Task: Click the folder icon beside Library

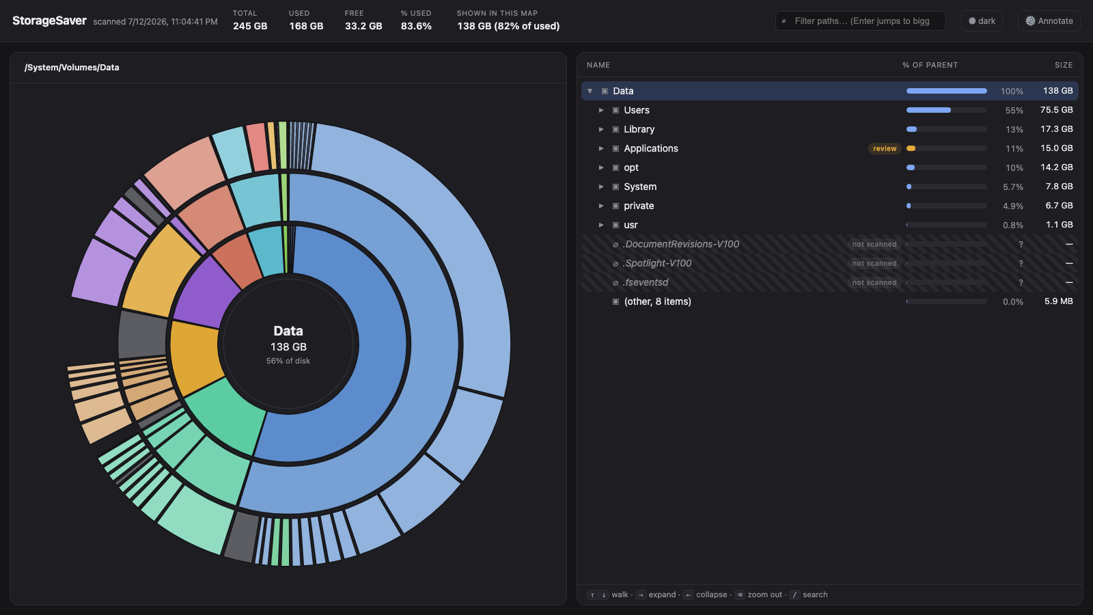Action: pyautogui.click(x=615, y=129)
